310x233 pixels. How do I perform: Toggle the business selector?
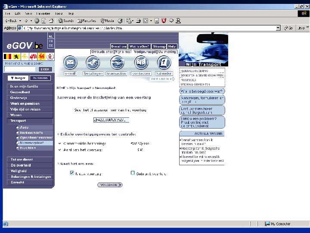(40, 78)
